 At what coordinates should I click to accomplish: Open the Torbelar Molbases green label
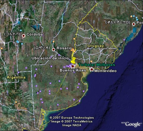click(x=97, y=65)
